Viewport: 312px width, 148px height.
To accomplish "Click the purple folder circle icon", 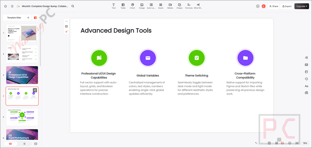I will (x=245, y=58).
